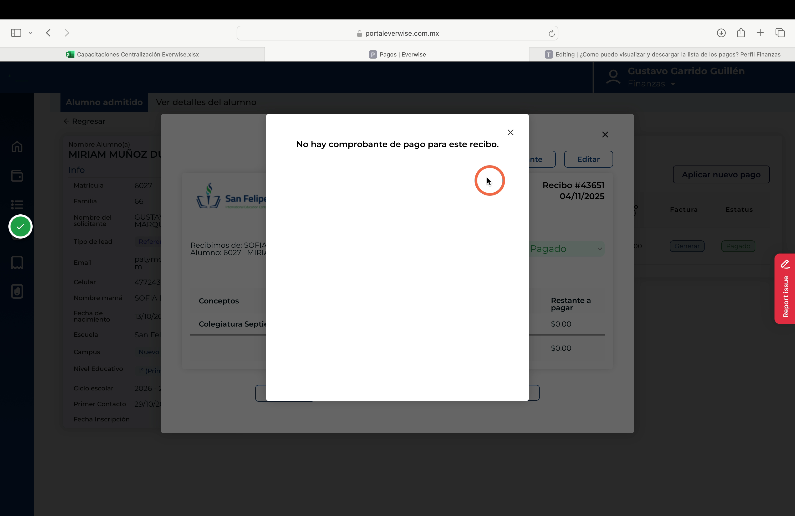Image resolution: width=795 pixels, height=516 pixels.
Task: Click the Restante a pagar header
Action: [570, 304]
